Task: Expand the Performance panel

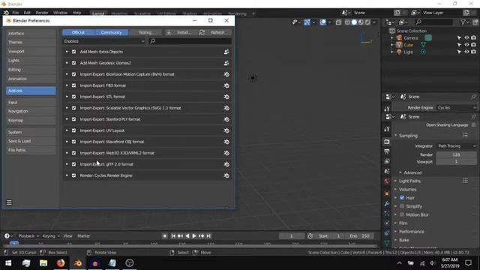Action: point(412,232)
